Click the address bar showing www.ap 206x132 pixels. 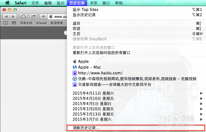[x=57, y=16]
